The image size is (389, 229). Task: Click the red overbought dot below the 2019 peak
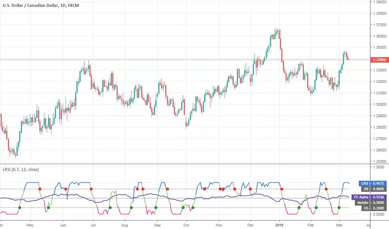point(282,189)
